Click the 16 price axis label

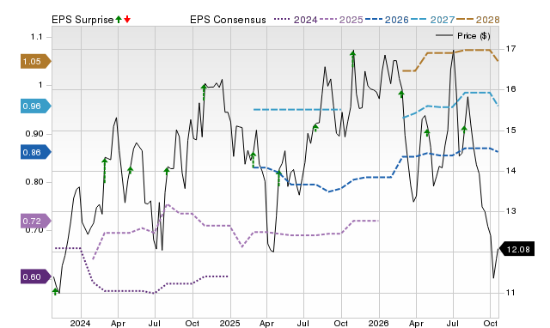pyautogui.click(x=510, y=89)
